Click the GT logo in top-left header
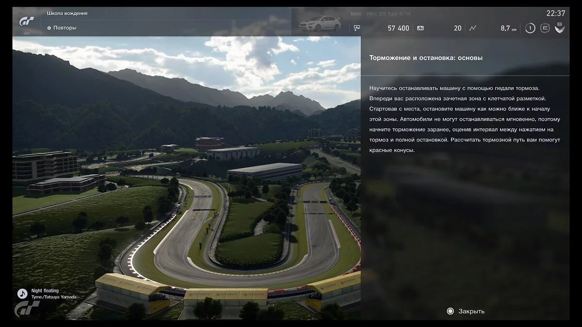Image resolution: width=582 pixels, height=327 pixels. click(x=27, y=21)
